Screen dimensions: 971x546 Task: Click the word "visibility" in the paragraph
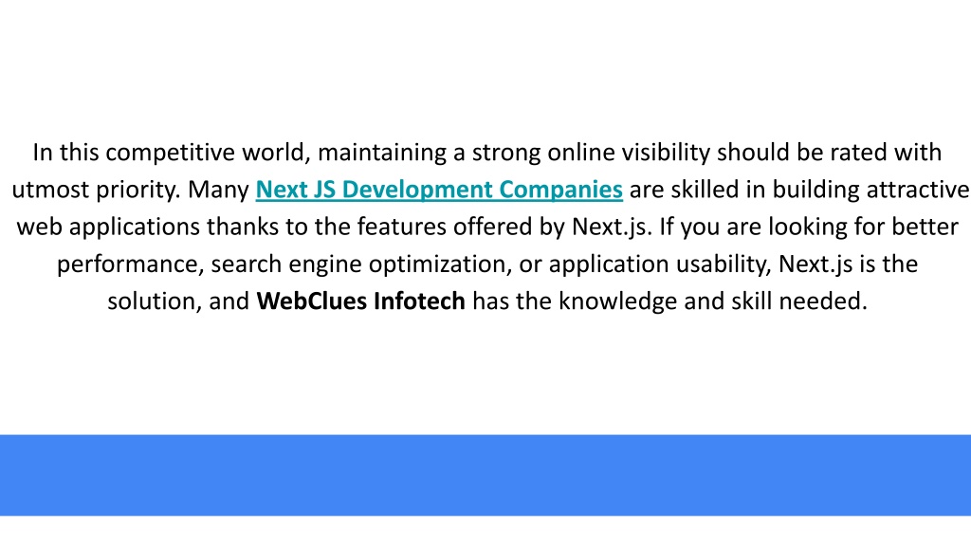(x=666, y=153)
